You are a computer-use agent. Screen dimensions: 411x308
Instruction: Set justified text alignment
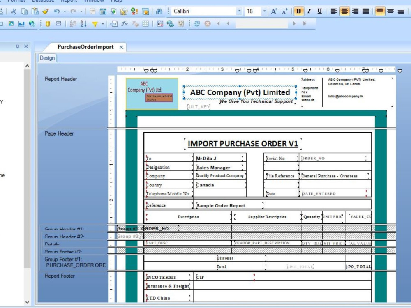(x=366, y=11)
